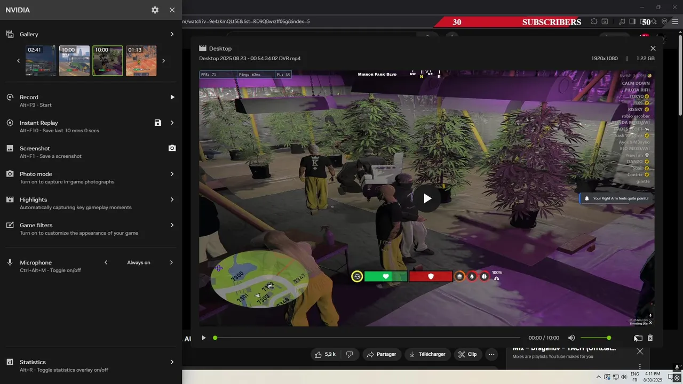Click the 'Always on' microphone value
This screenshot has width=683, height=384.
[x=139, y=262]
